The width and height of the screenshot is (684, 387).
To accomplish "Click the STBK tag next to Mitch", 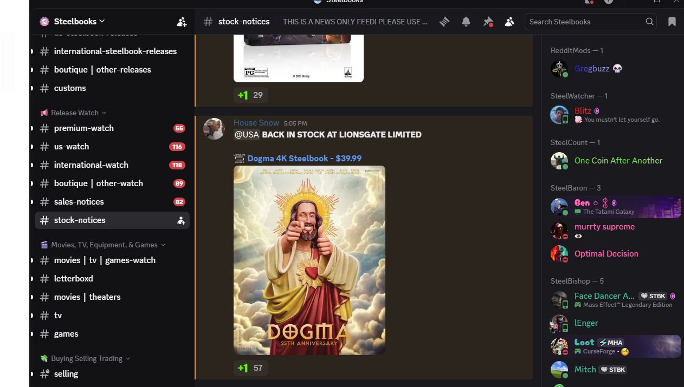I will click(613, 370).
